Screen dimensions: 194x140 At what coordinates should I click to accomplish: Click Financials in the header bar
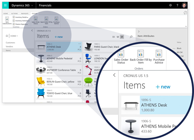[45, 5]
